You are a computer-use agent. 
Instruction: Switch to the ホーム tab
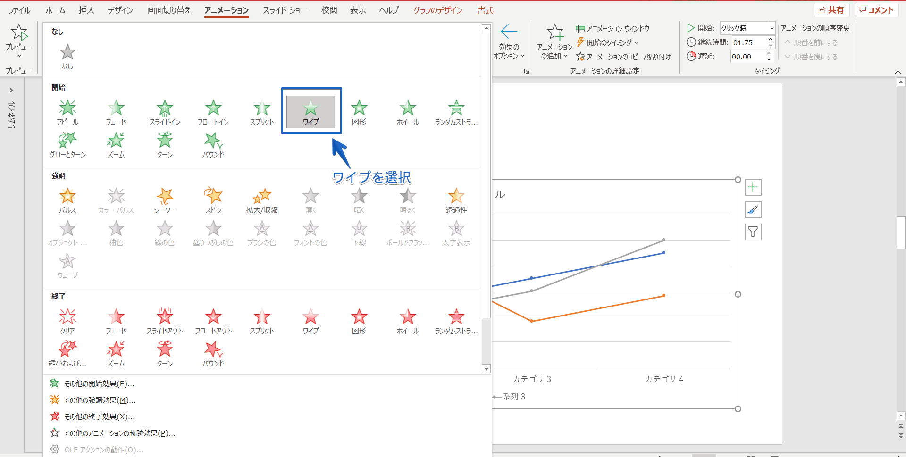pos(56,10)
